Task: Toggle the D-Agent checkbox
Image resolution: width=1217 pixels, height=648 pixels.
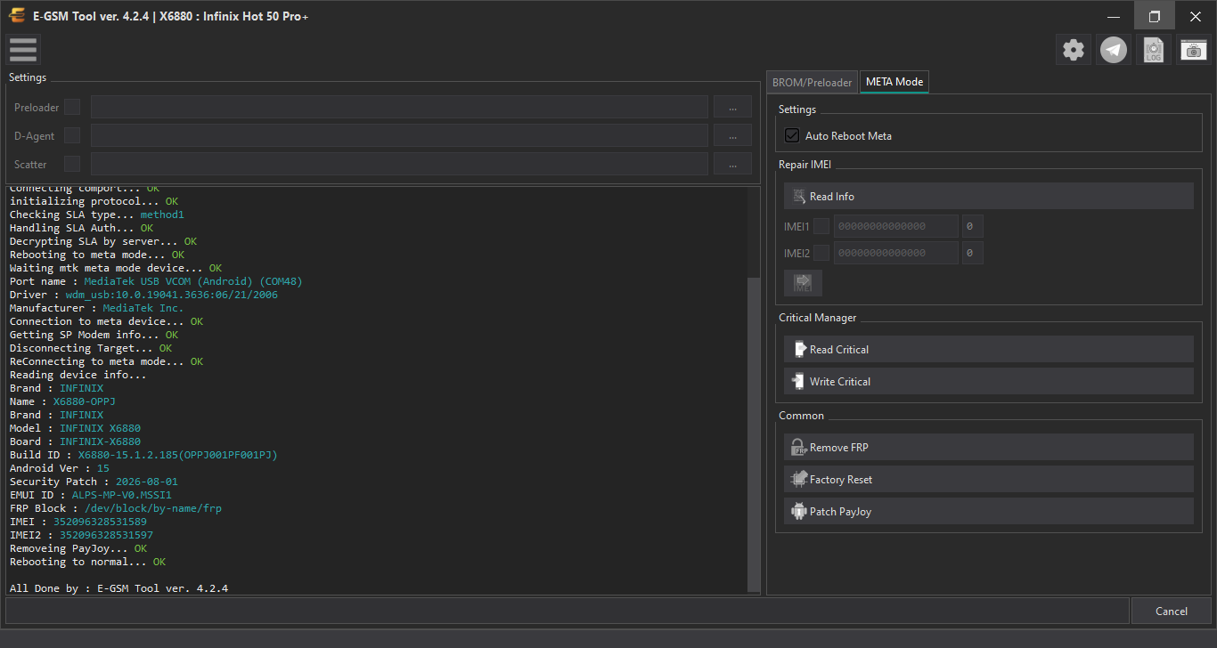Action: pyautogui.click(x=72, y=135)
